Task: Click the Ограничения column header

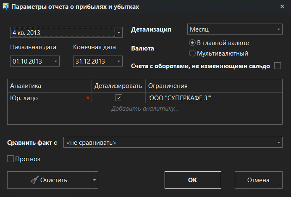Action: 214,86
